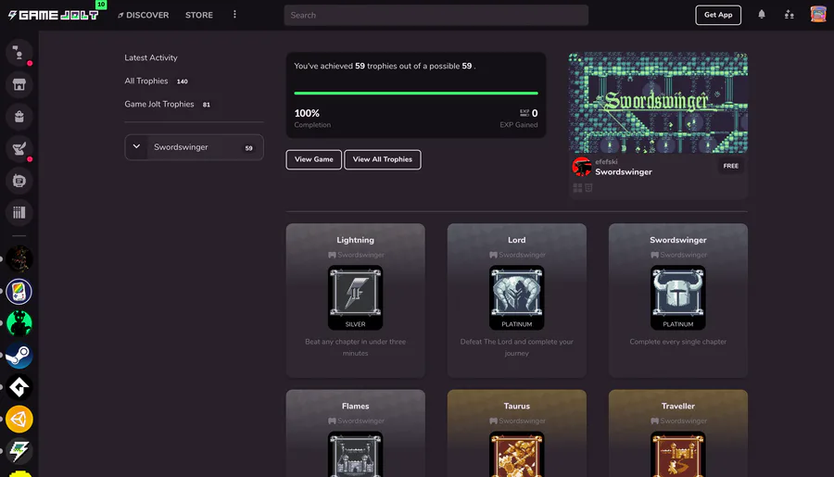
Task: Open the Lord platinum trophy image
Action: pyautogui.click(x=516, y=297)
